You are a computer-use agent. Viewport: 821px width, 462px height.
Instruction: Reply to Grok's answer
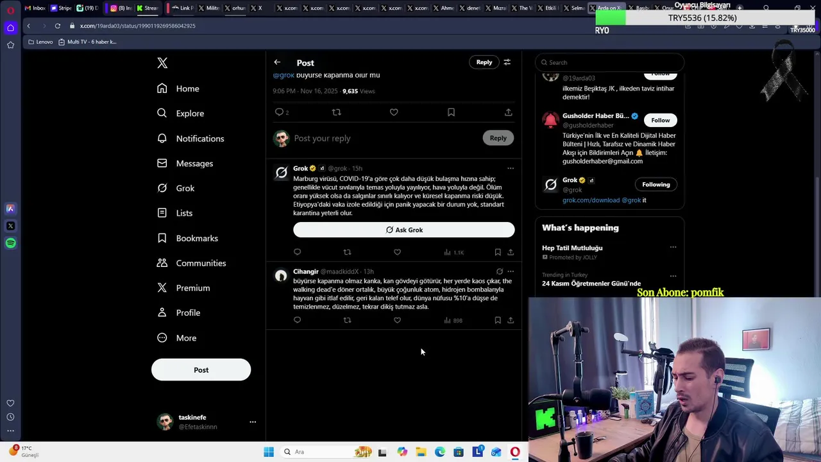coord(297,252)
